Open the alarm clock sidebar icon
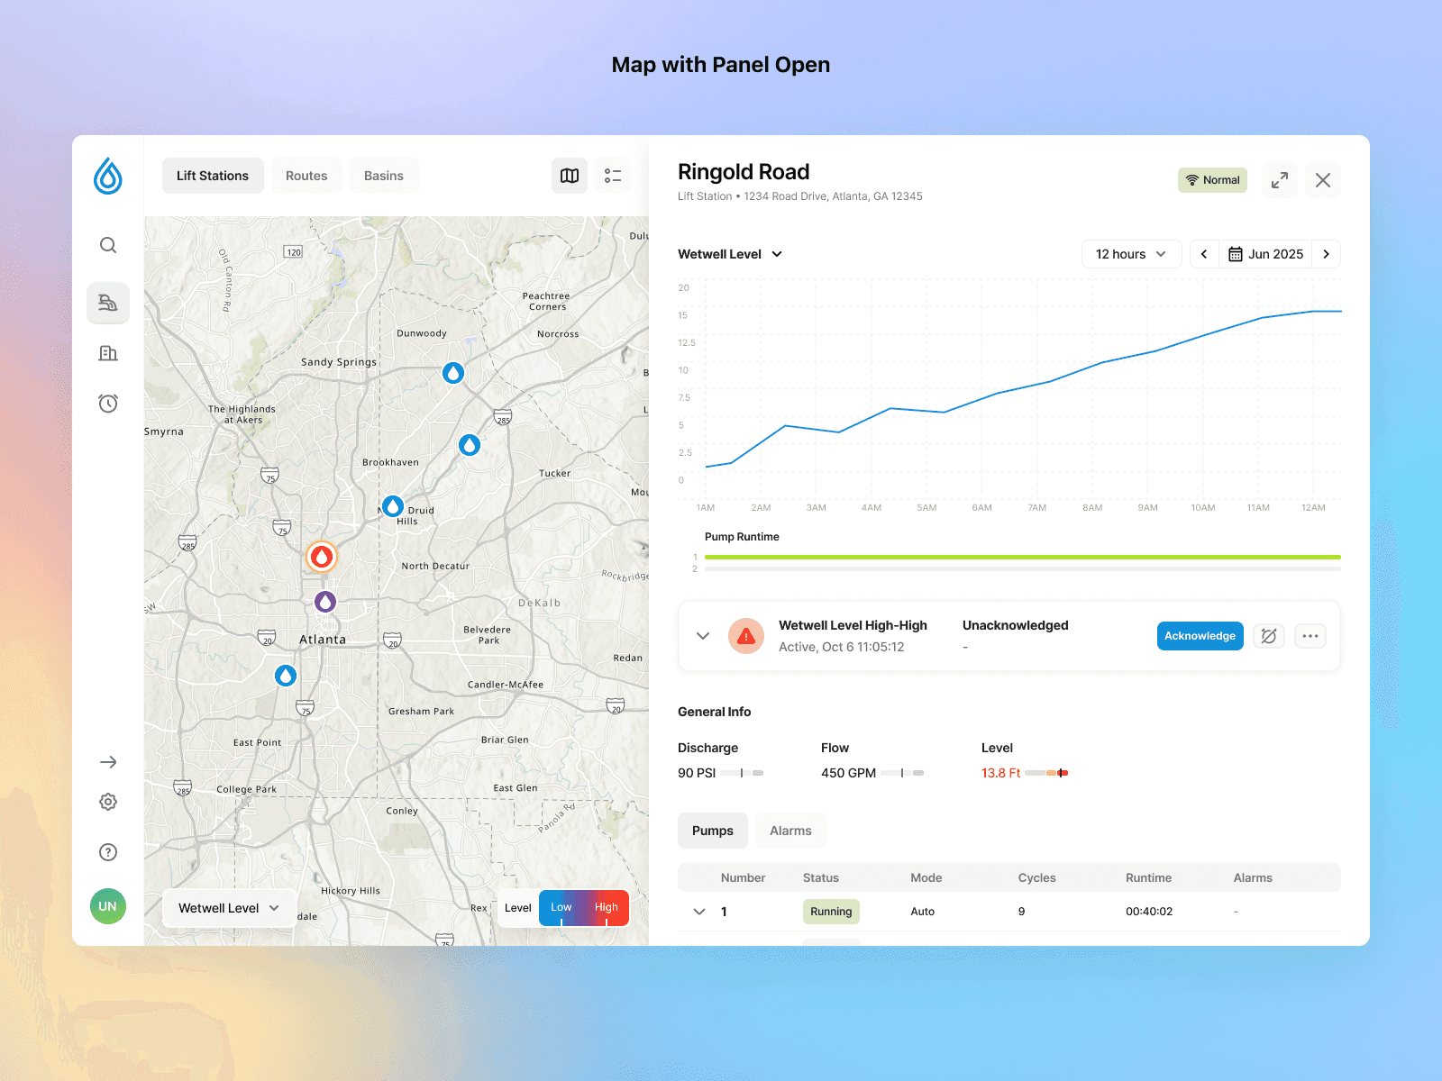Viewport: 1442px width, 1081px height. tap(108, 403)
